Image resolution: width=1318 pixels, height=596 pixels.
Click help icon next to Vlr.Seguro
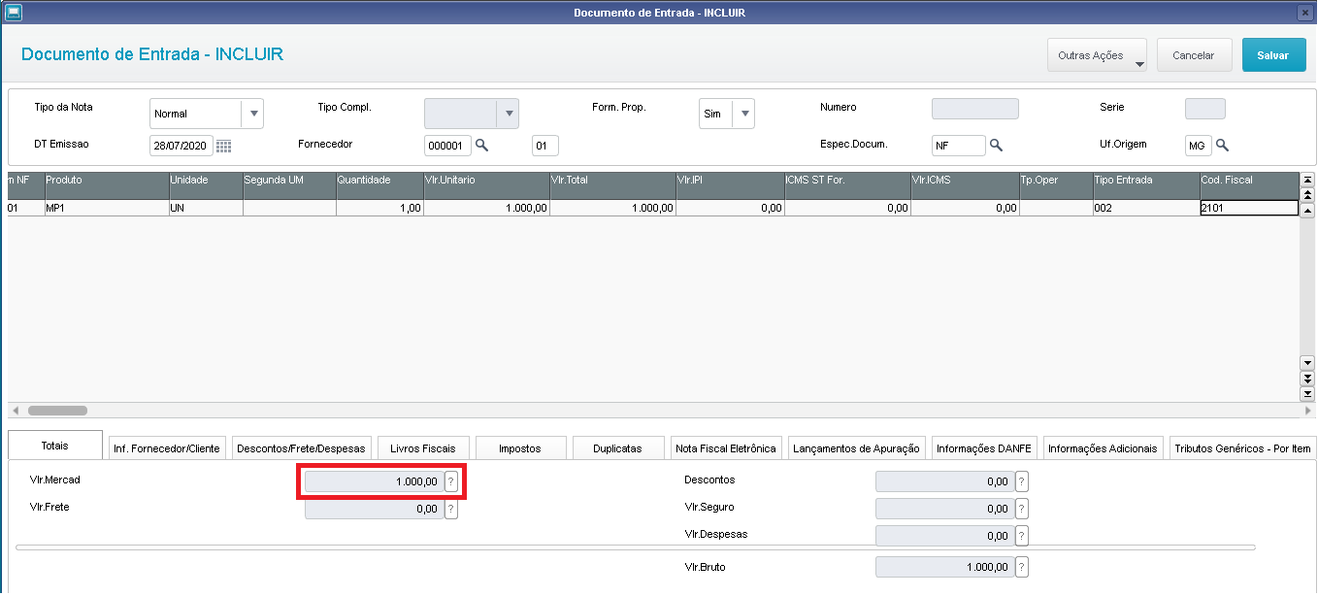(1021, 509)
